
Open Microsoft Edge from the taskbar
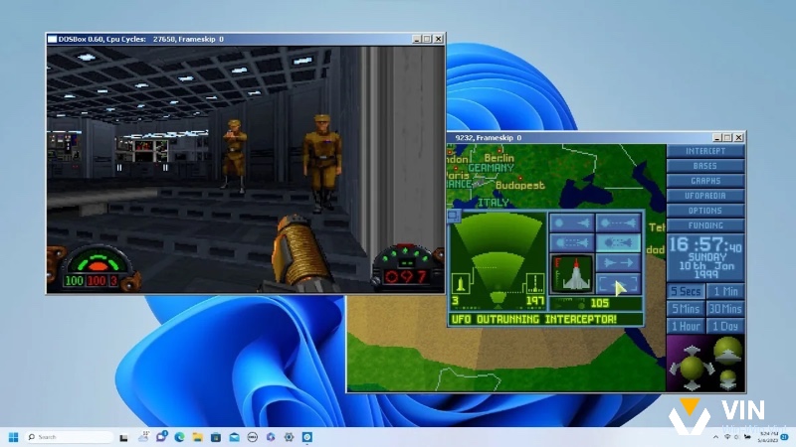click(180, 437)
